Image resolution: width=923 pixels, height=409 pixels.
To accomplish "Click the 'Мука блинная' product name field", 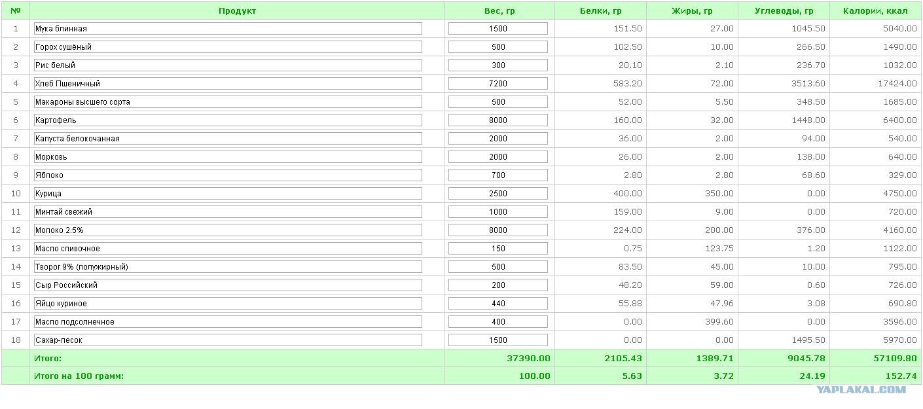I will [228, 29].
